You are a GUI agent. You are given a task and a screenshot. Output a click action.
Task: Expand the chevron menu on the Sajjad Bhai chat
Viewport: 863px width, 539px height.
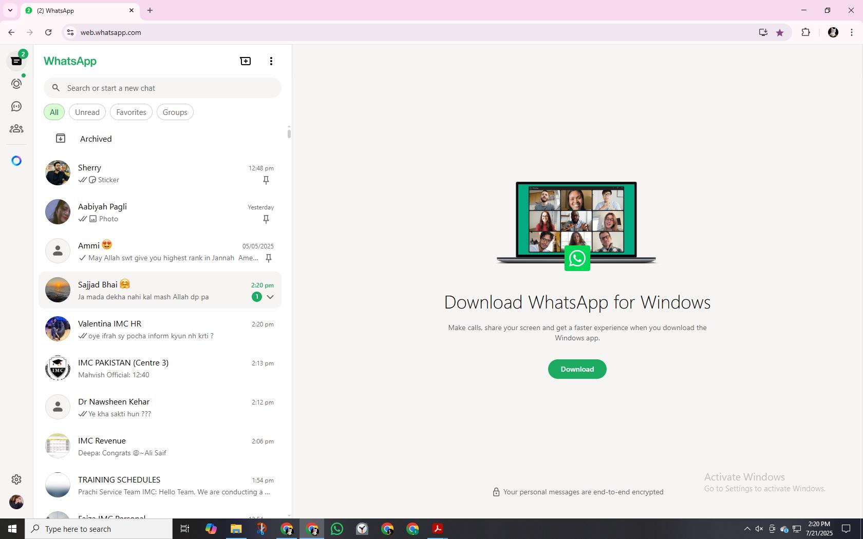270,297
